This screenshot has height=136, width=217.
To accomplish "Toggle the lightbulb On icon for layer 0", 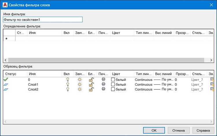I will (68, 80).
